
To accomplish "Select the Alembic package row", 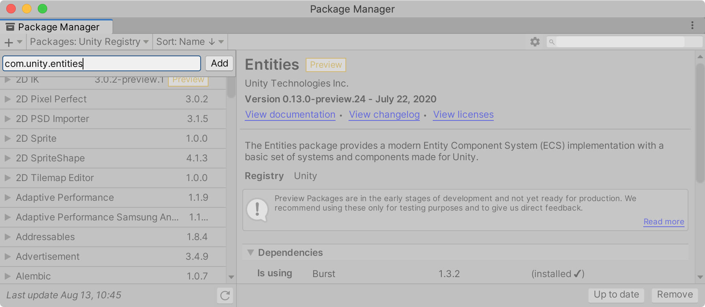I will click(x=113, y=276).
